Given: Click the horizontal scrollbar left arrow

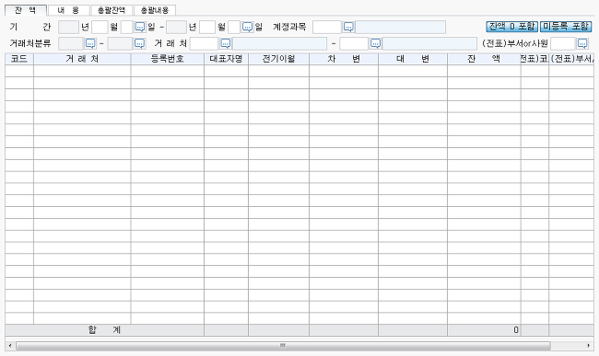Looking at the screenshot, I should click(x=10, y=346).
